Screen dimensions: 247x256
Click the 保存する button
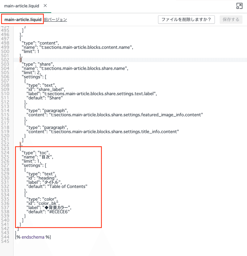coord(231,20)
